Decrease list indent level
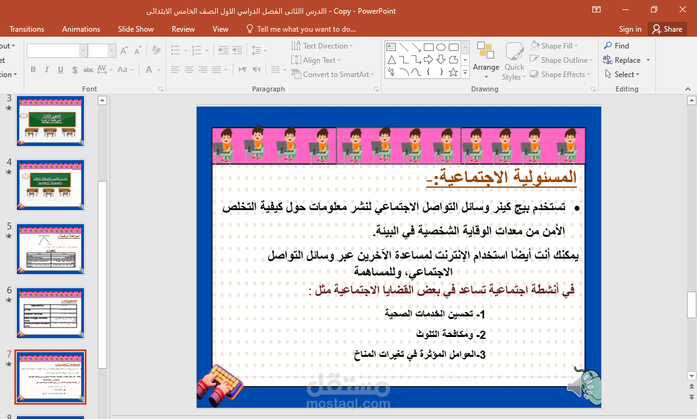This screenshot has height=419, width=697. click(x=223, y=50)
